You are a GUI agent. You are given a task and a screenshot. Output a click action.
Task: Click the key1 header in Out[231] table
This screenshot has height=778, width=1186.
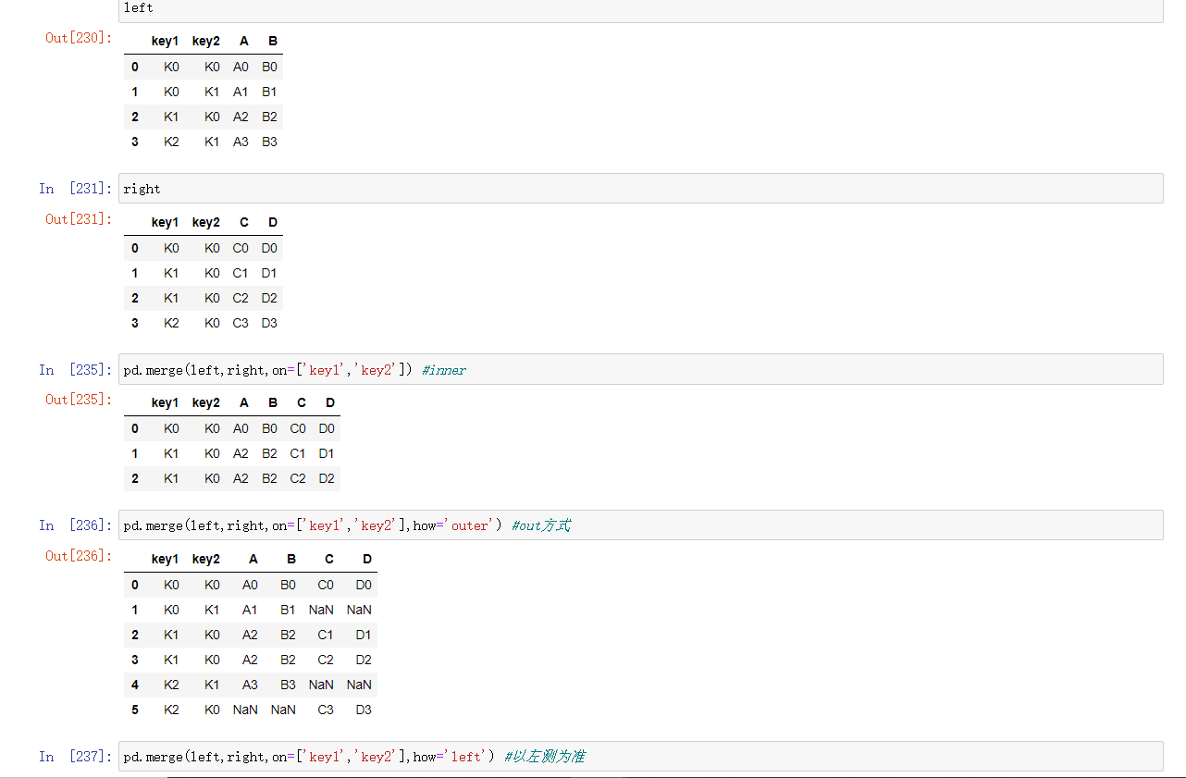coord(166,223)
